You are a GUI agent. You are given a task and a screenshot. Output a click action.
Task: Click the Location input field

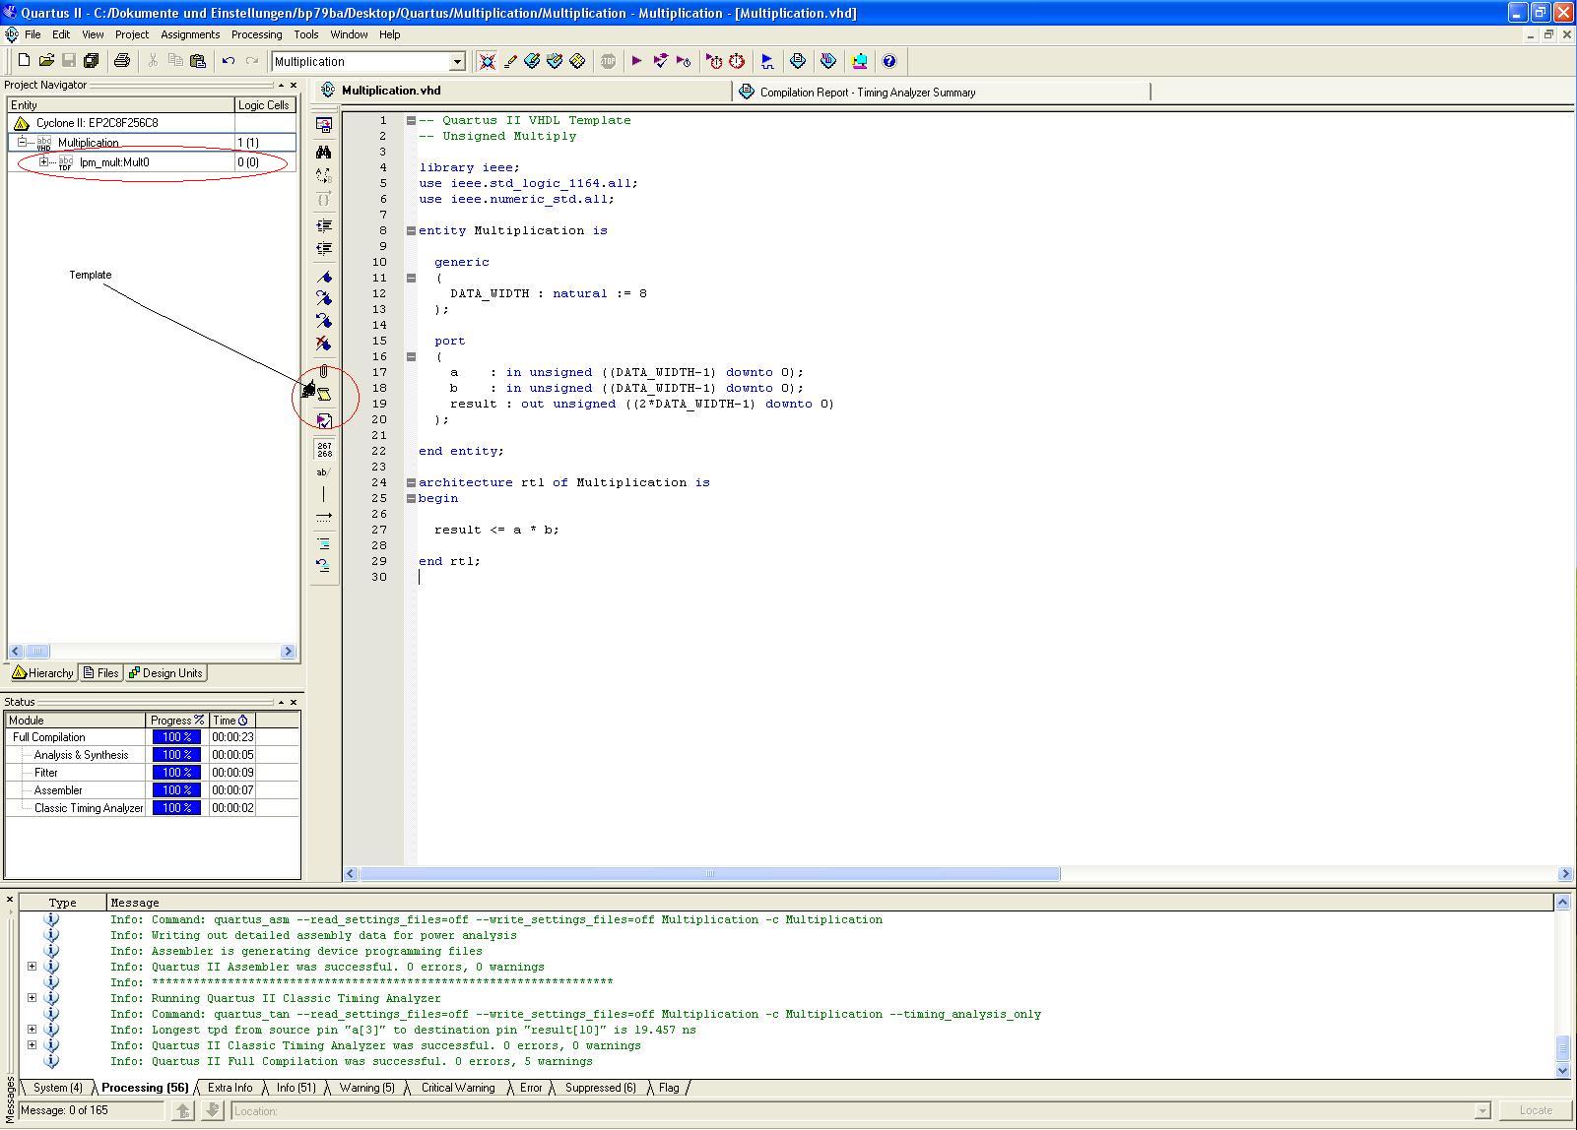pyautogui.click(x=861, y=1110)
